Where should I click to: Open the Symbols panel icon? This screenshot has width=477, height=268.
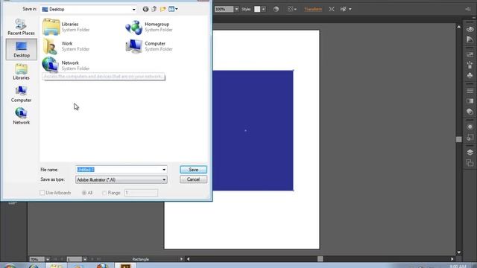pyautogui.click(x=470, y=75)
